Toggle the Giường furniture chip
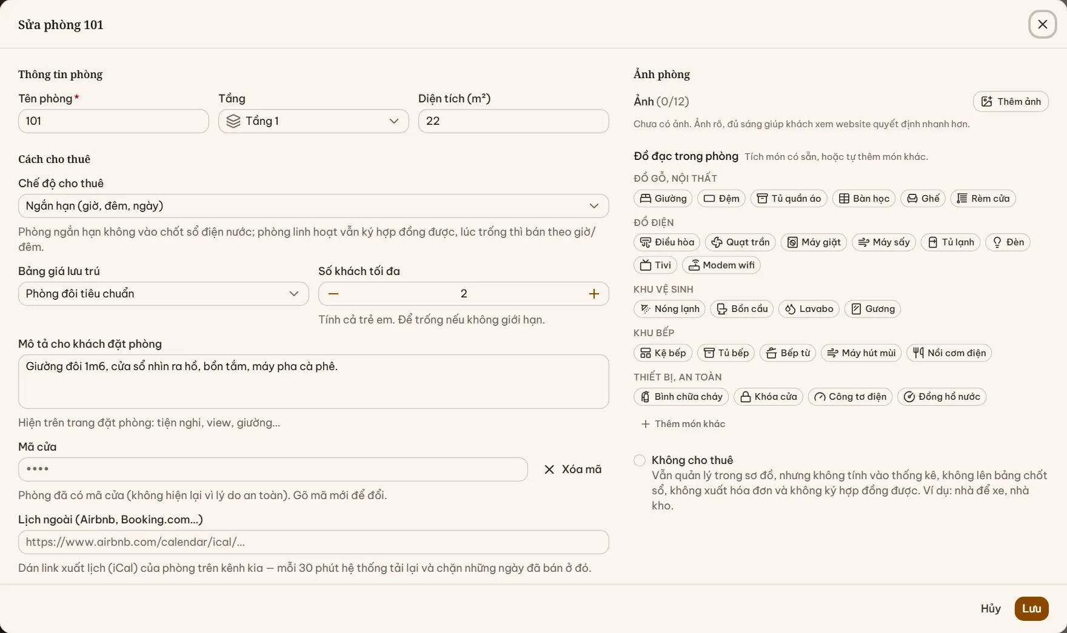This screenshot has width=1067, height=633. [663, 199]
